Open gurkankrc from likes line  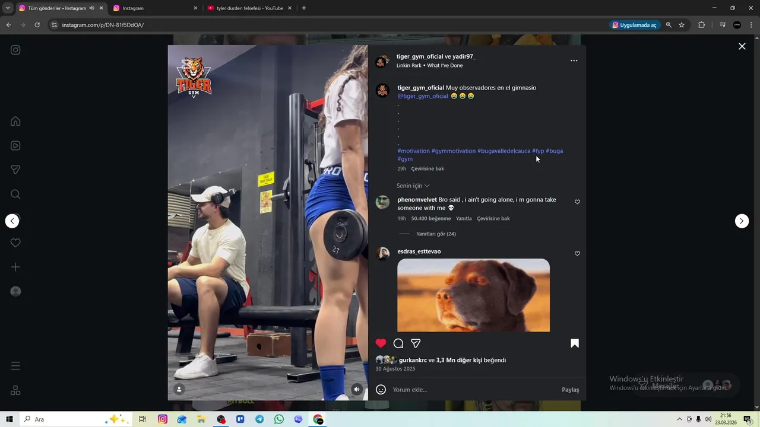[413, 360]
